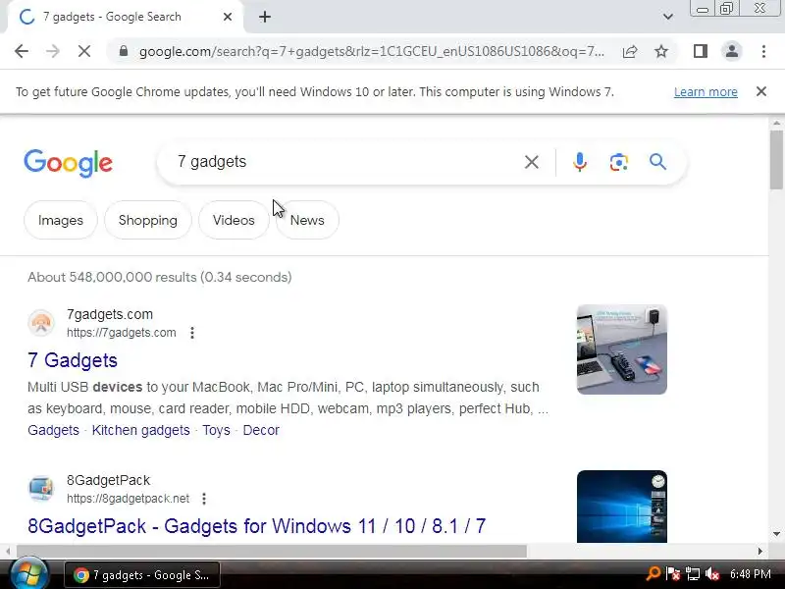This screenshot has height=589, width=785.
Task: Open Chrome three-dot main menu
Action: (x=763, y=51)
